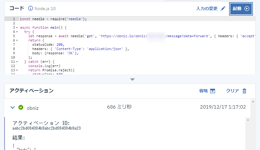This screenshot has width=260, height=150.
Task: Click the triangle divider below the code panel
Action: [132, 80]
